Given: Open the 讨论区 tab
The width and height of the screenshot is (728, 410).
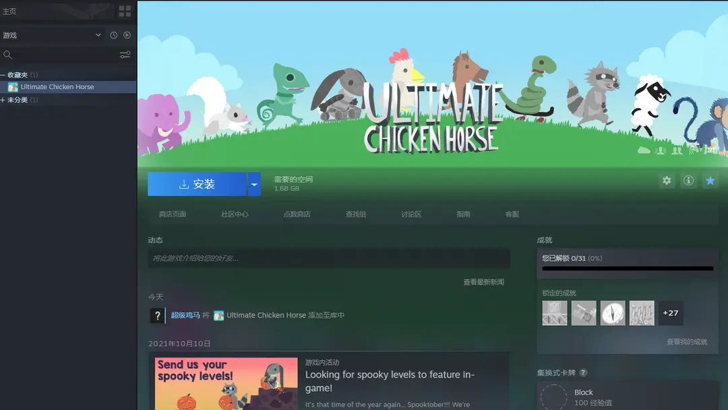Looking at the screenshot, I should [x=411, y=214].
